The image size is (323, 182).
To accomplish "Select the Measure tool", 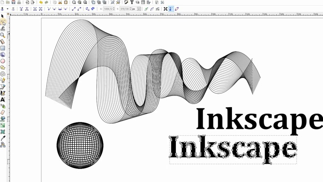I will click(x=3, y=42).
